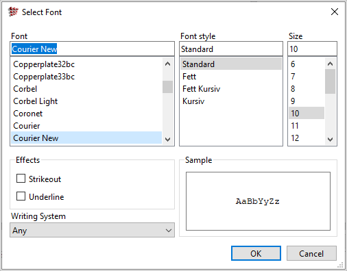This screenshot has width=347, height=271.
Task: Choose the Fett font style
Action: pyautogui.click(x=231, y=77)
